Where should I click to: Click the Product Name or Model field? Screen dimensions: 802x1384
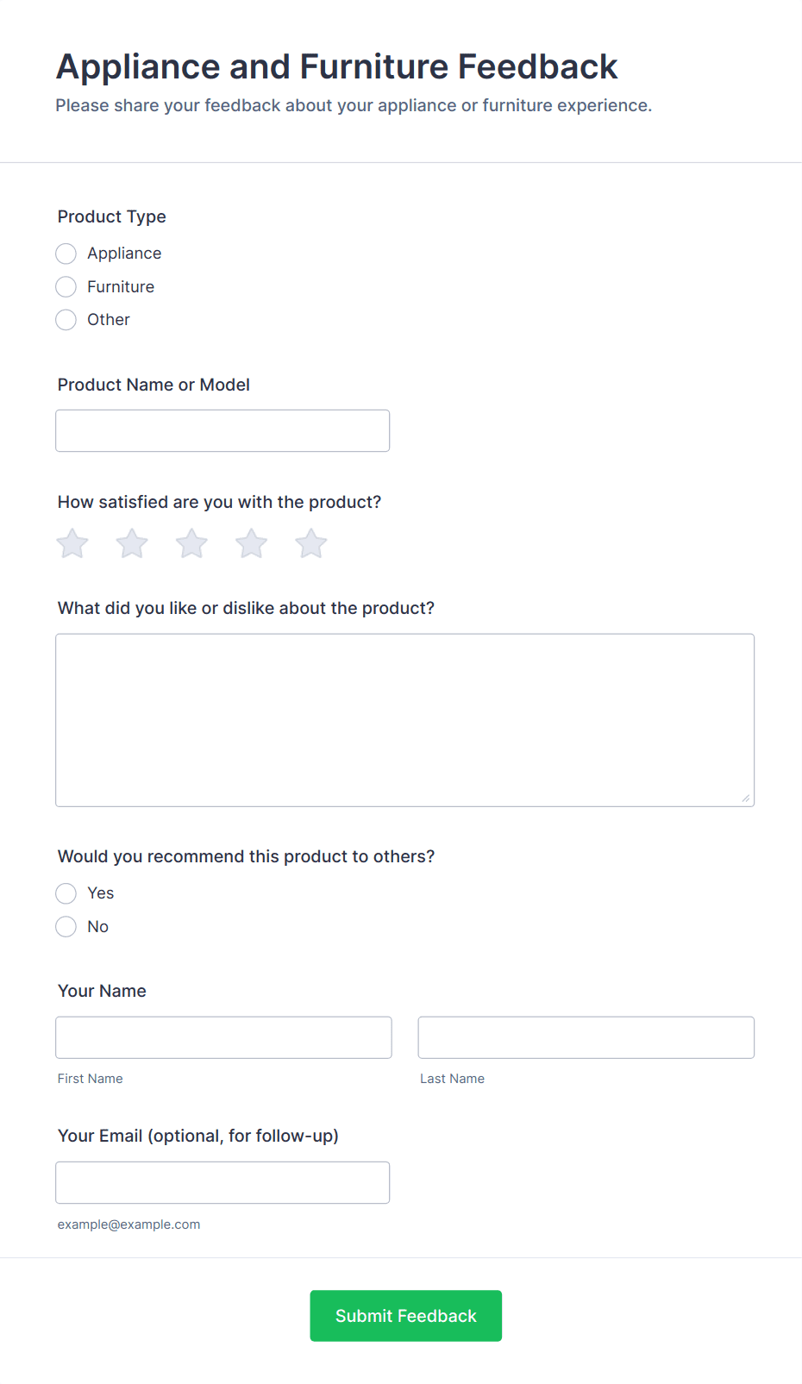[222, 430]
